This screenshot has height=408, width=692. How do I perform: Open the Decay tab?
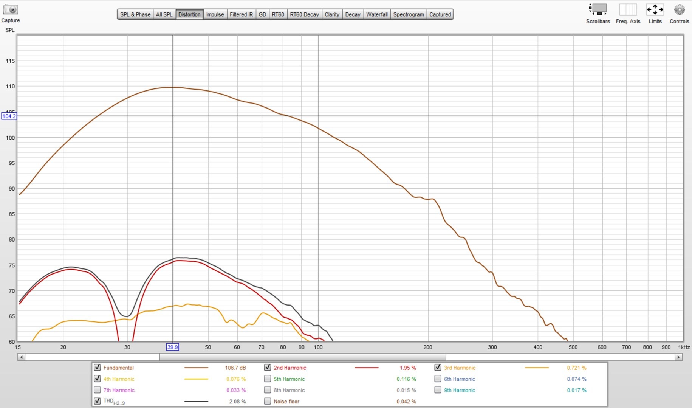[x=353, y=14]
